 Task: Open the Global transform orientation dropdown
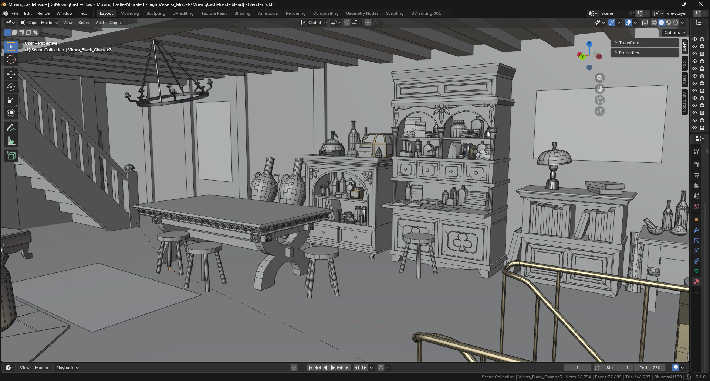[314, 23]
